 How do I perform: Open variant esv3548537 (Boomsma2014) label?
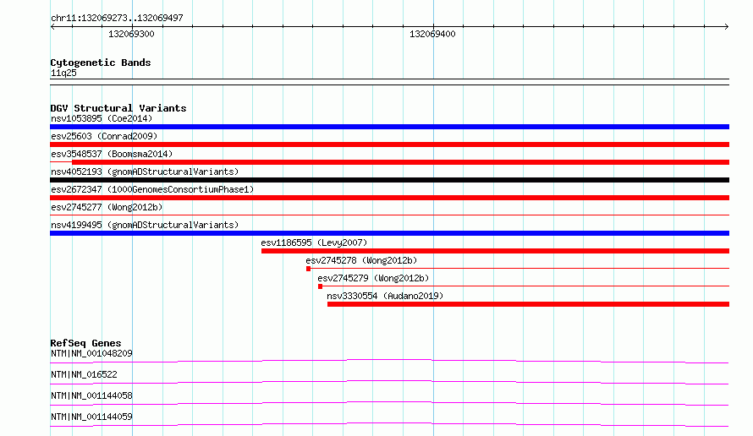[112, 154]
